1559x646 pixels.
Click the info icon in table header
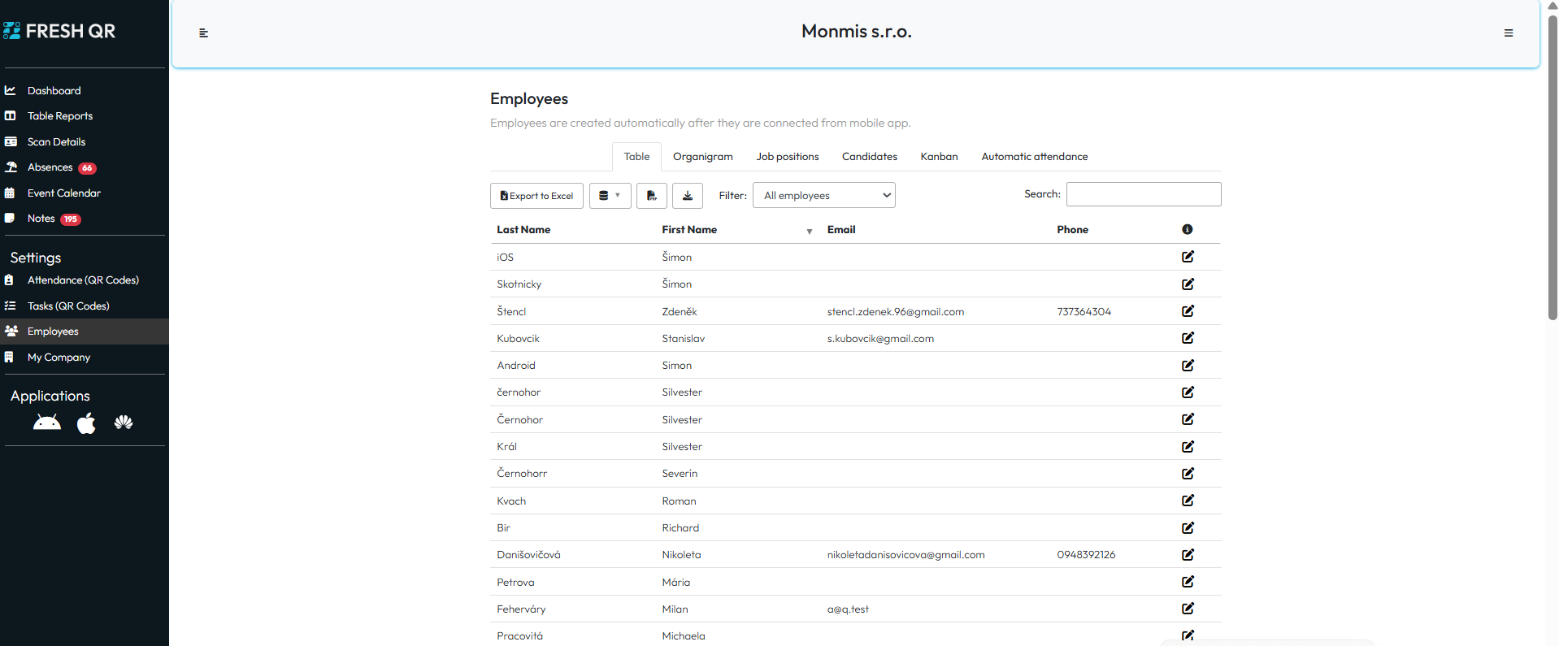click(x=1187, y=230)
